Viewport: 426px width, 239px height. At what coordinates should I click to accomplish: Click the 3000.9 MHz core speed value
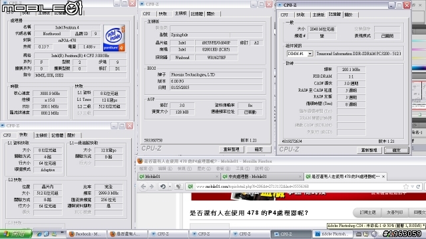pos(50,94)
